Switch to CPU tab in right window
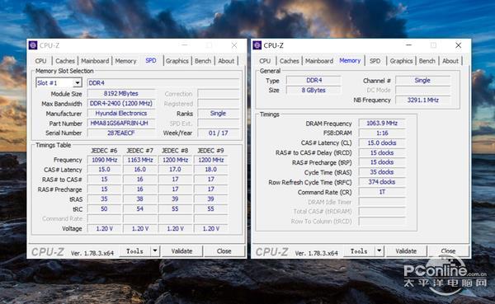The image size is (495, 304). [265, 61]
